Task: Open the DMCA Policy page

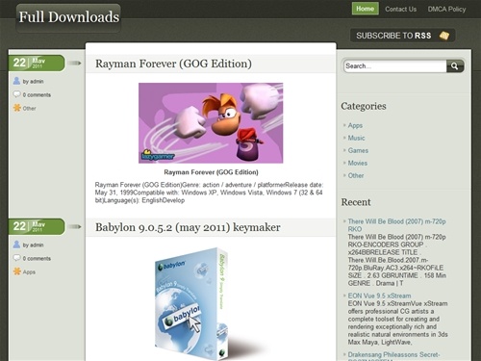Action: click(446, 9)
